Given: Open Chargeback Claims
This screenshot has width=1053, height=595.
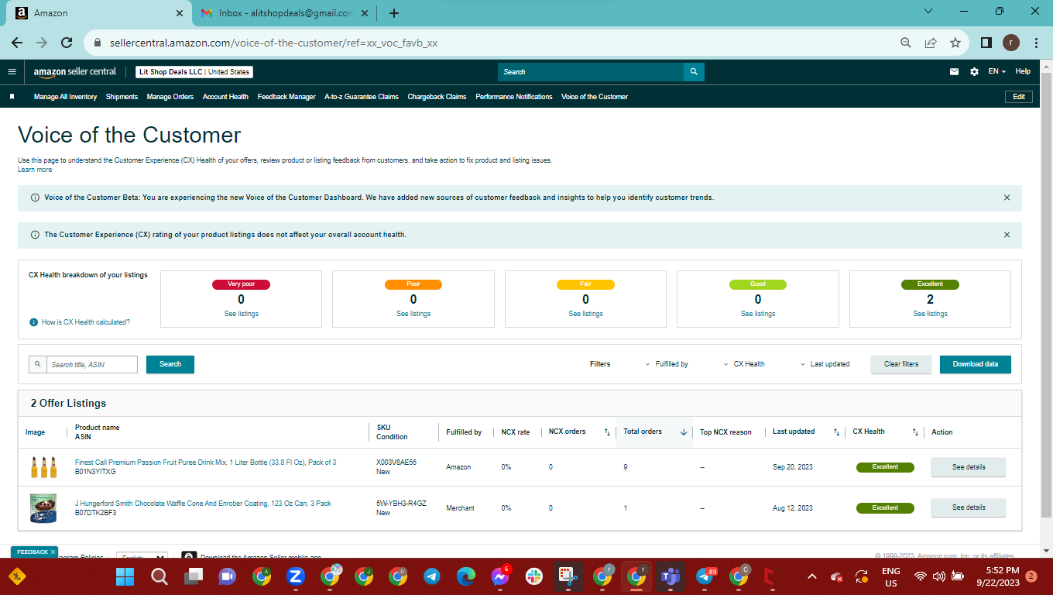Looking at the screenshot, I should [x=437, y=97].
